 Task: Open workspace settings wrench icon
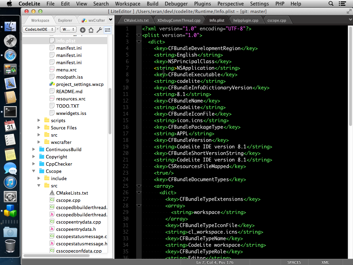[x=99, y=30]
